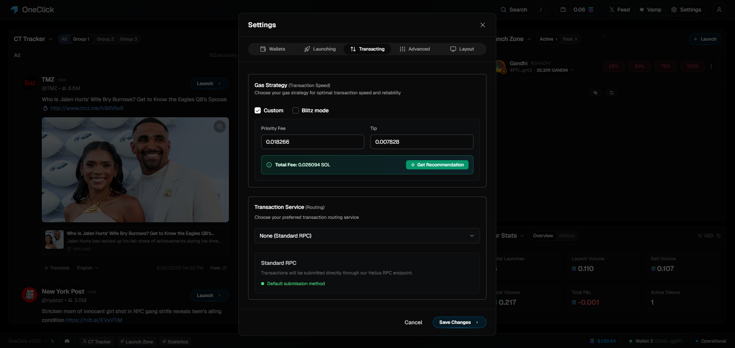Expand the 35.32K GANDHI holdings chevron
Image resolution: width=735 pixels, height=348 pixels.
(x=572, y=70)
